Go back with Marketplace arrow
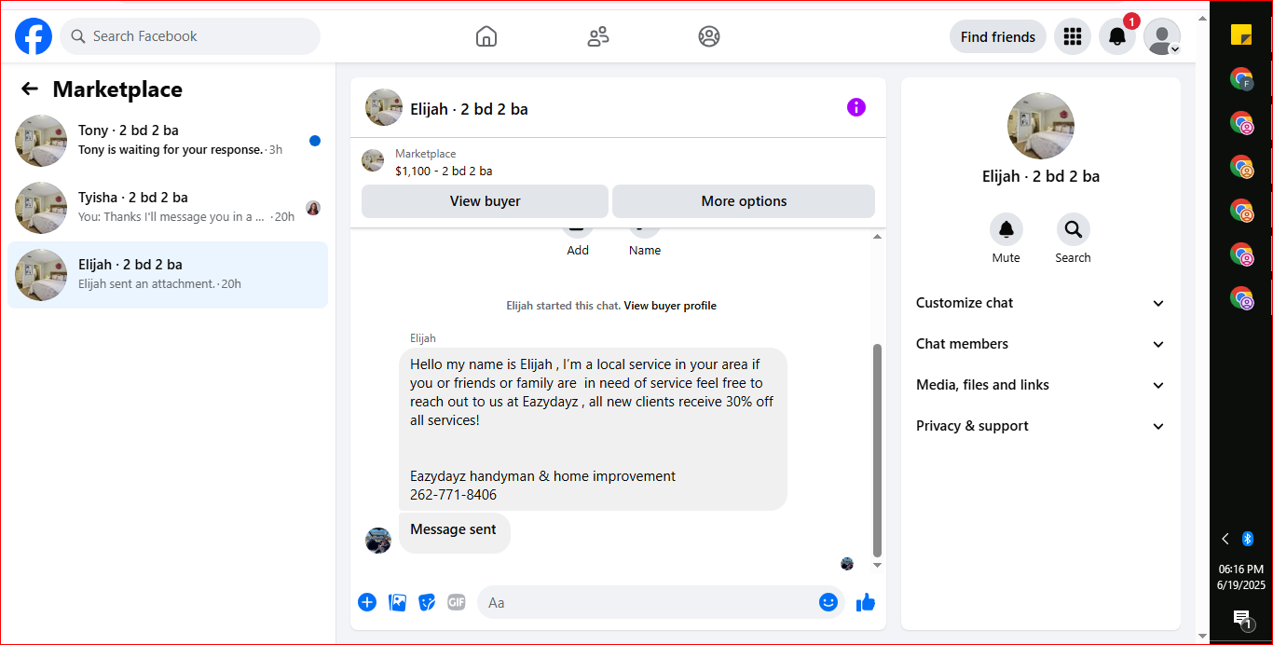This screenshot has width=1273, height=645. pyautogui.click(x=30, y=89)
